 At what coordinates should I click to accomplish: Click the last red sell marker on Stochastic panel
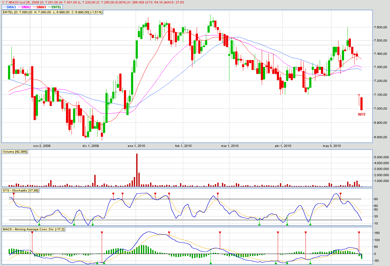point(340,194)
